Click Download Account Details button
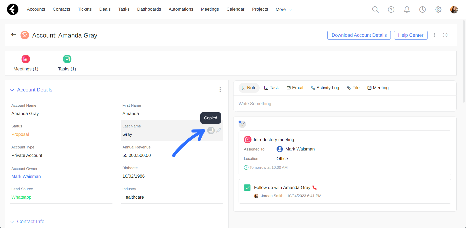 click(359, 35)
